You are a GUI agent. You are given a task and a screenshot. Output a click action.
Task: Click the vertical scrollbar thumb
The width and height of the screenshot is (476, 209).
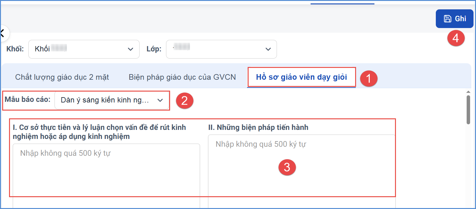(468, 110)
